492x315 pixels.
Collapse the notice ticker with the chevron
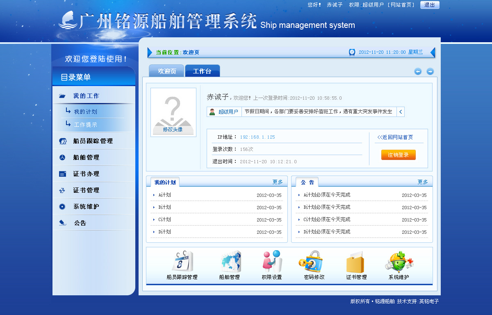(401, 112)
